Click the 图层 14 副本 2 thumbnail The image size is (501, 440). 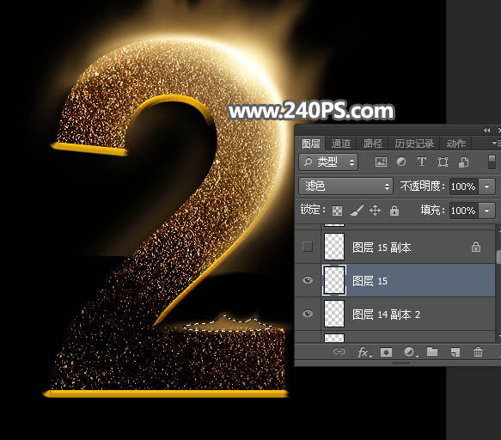click(x=334, y=314)
